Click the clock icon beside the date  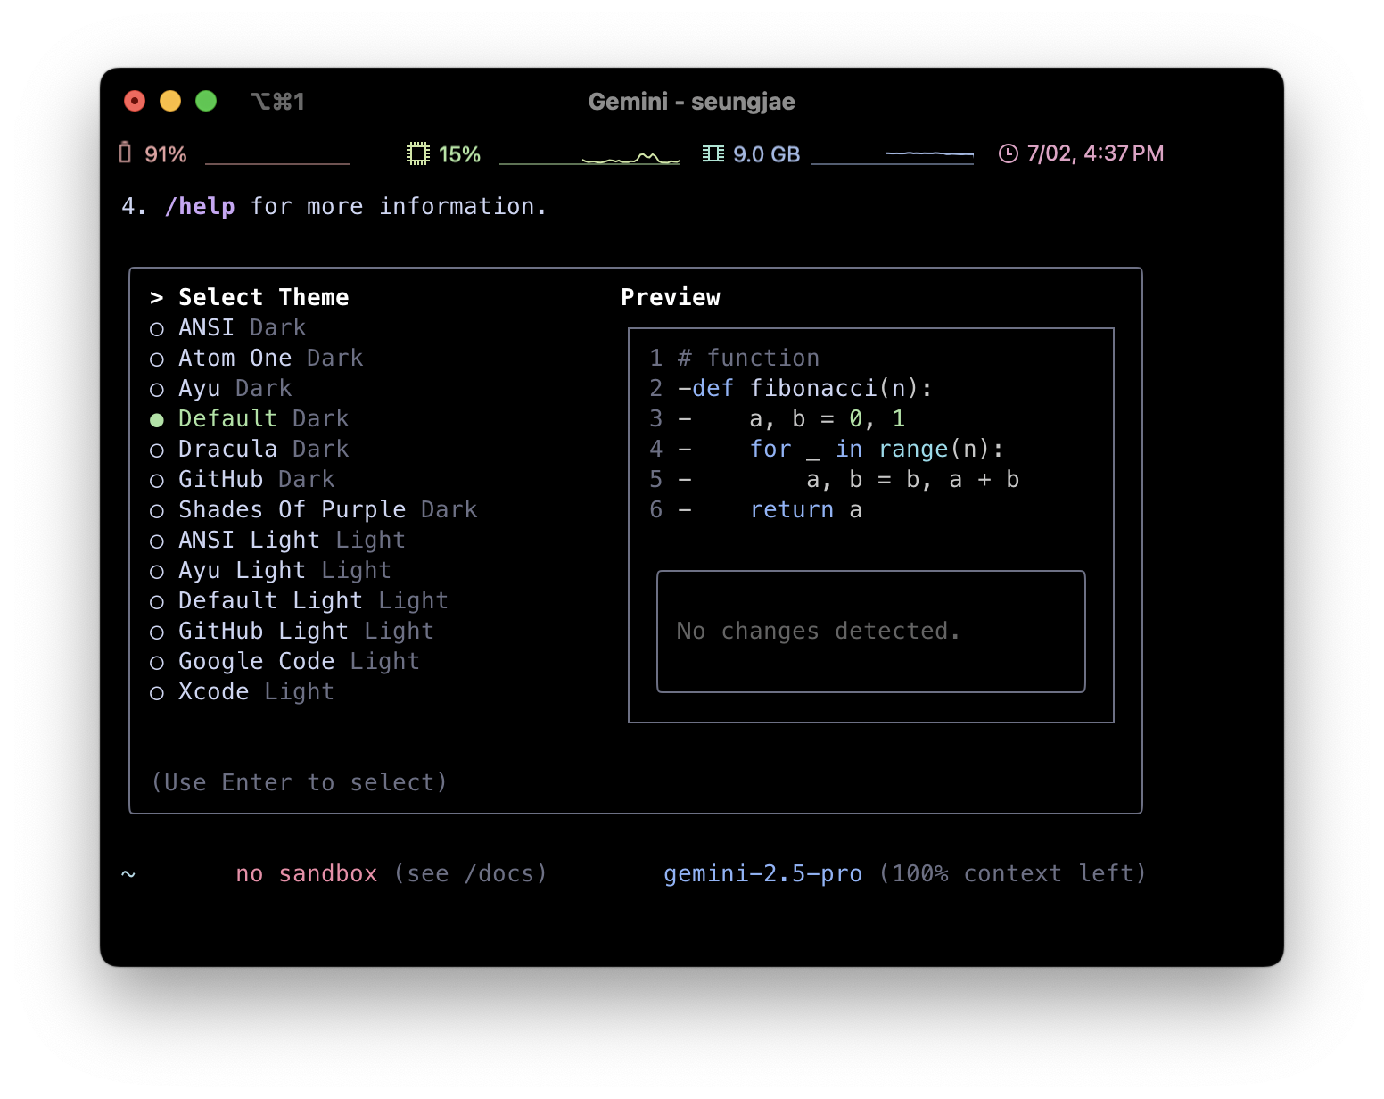tap(1008, 153)
